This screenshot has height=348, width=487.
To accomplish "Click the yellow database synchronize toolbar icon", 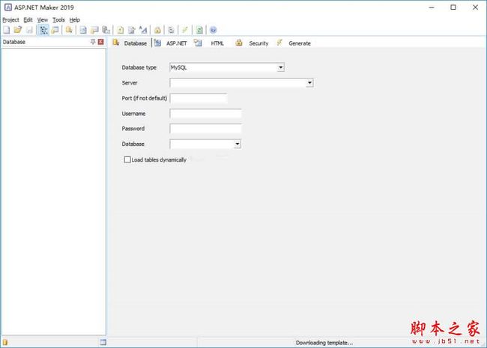I will coord(69,30).
